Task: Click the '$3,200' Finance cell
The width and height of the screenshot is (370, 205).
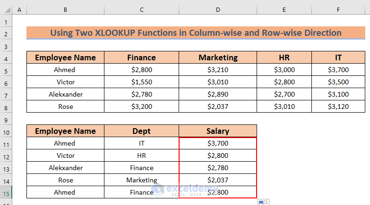Action: [142, 107]
